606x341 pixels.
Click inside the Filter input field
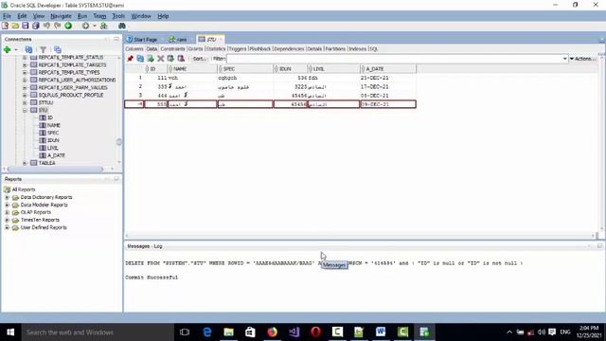click(x=394, y=59)
